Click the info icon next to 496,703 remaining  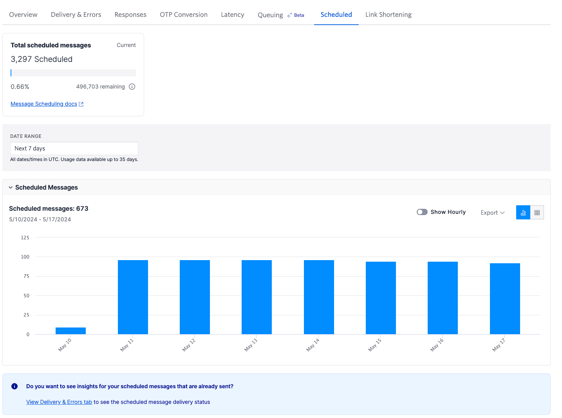[132, 87]
